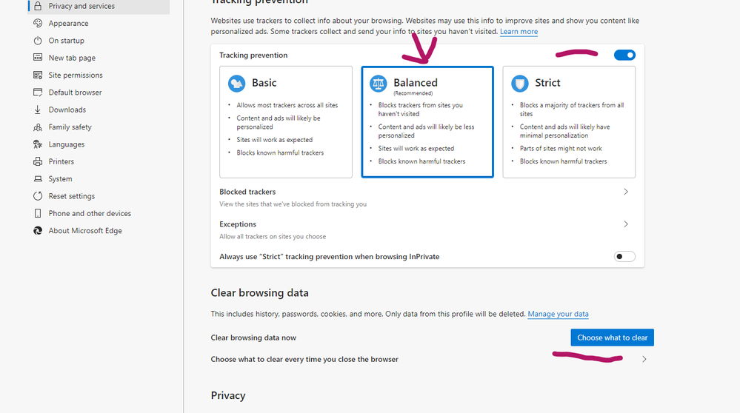Click the Printers icon in sidebar
Screen dimensions: 740x413
[38, 161]
